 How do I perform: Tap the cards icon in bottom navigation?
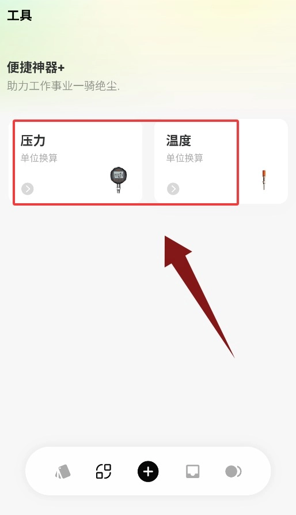[x=63, y=472]
